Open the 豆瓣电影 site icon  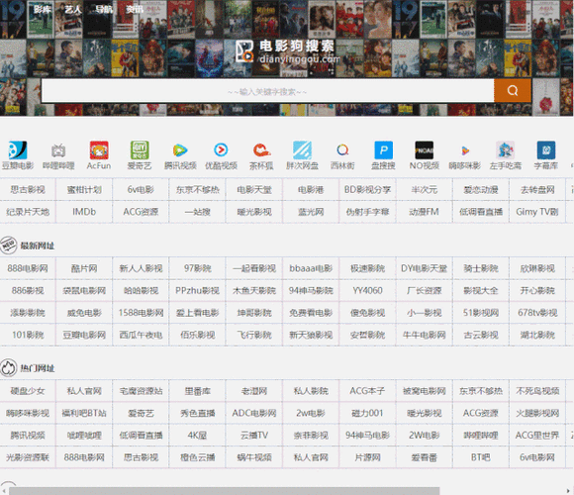click(18, 150)
